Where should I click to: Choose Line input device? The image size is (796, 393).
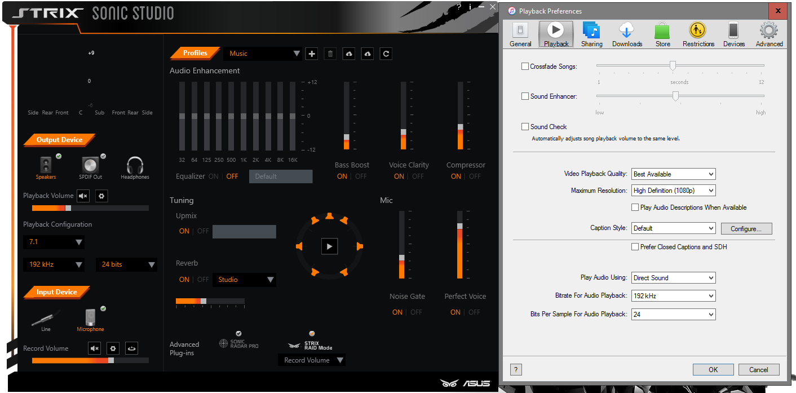click(x=46, y=319)
